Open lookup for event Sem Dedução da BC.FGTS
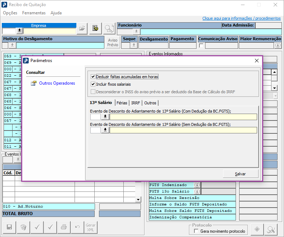Image resolution: width=284 pixels, height=237 pixels. tap(105, 130)
